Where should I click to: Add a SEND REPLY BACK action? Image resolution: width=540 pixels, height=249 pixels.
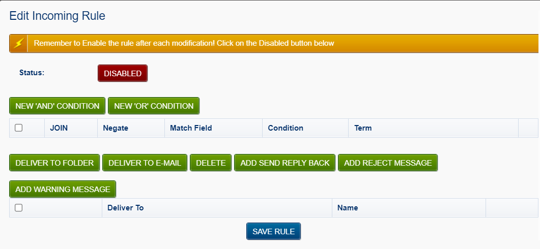coord(285,163)
